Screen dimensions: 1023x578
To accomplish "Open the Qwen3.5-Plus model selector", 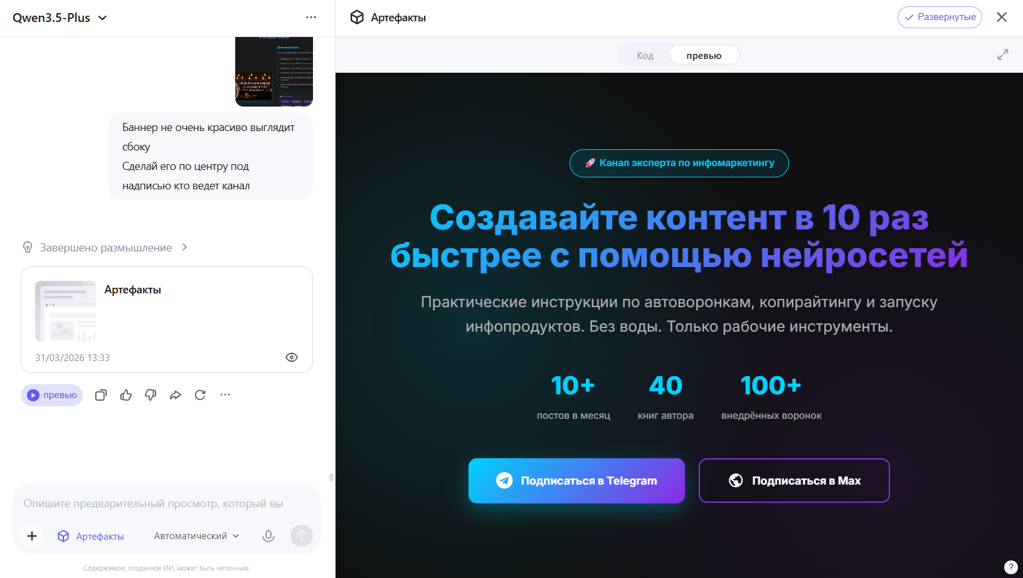I will 60,18.
